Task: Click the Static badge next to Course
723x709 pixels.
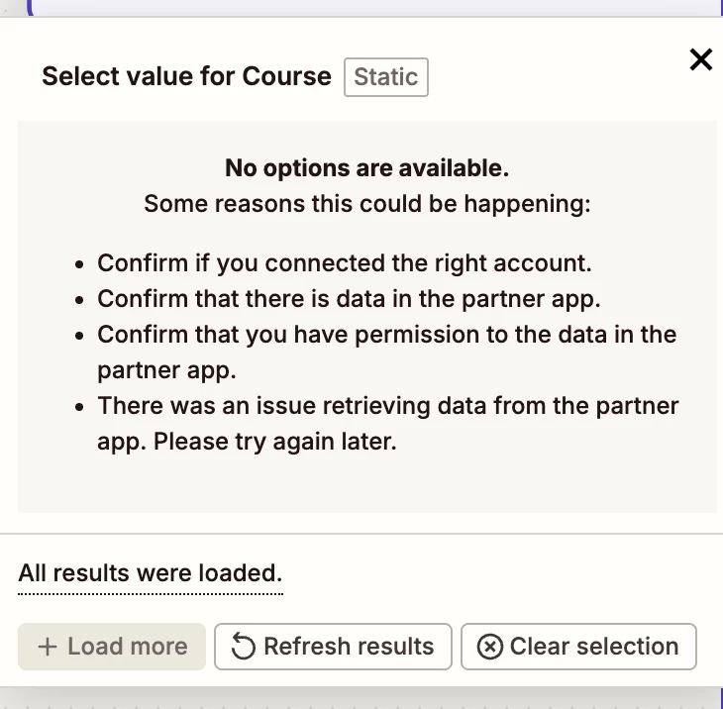Action: pos(386,77)
